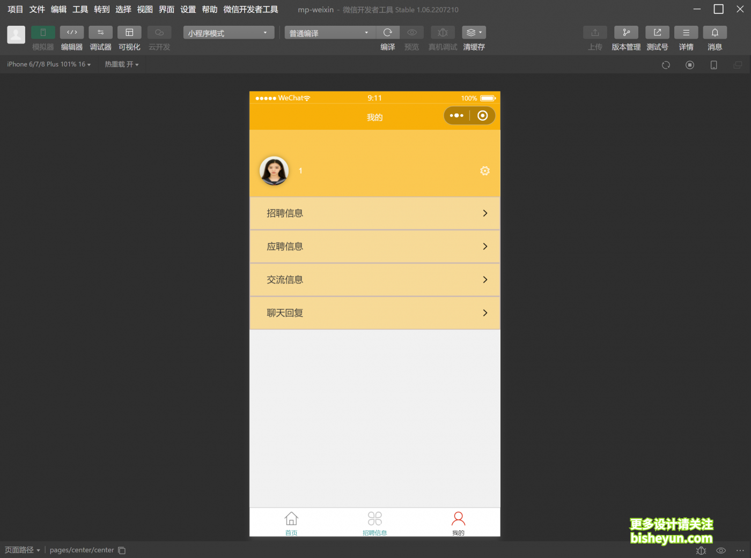Open the 小程序模式 mode dropdown
The height and width of the screenshot is (558, 751).
tap(229, 33)
